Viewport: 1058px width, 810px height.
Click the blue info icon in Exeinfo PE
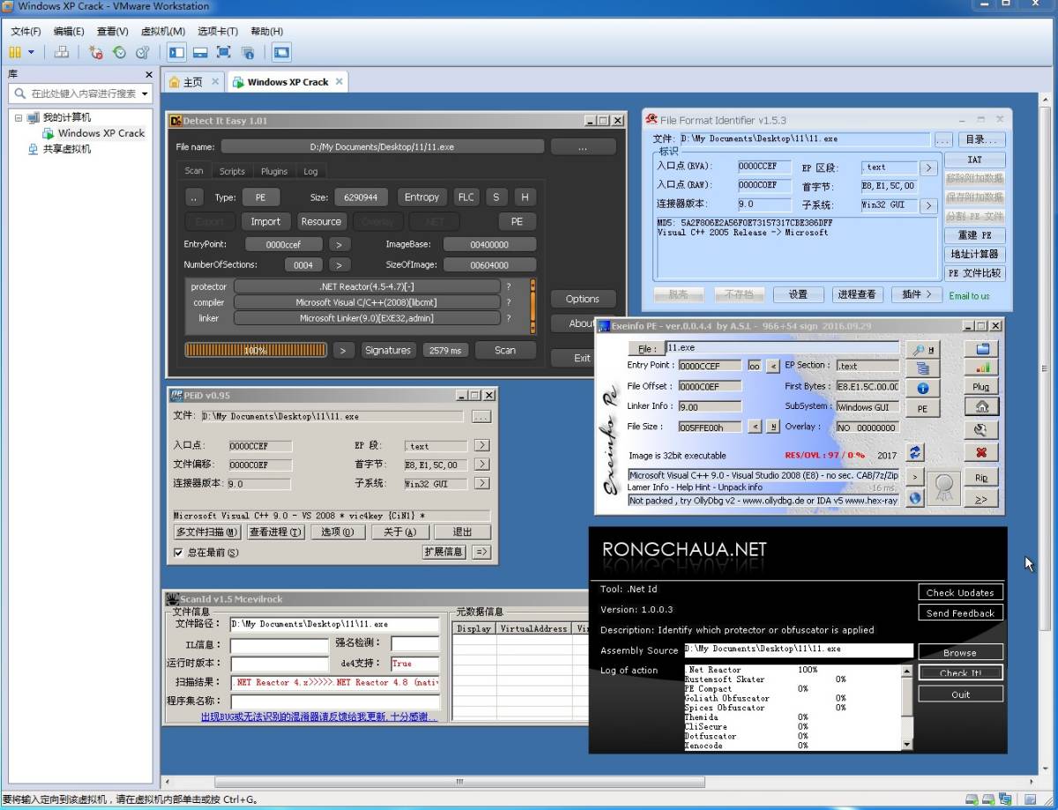tap(923, 388)
